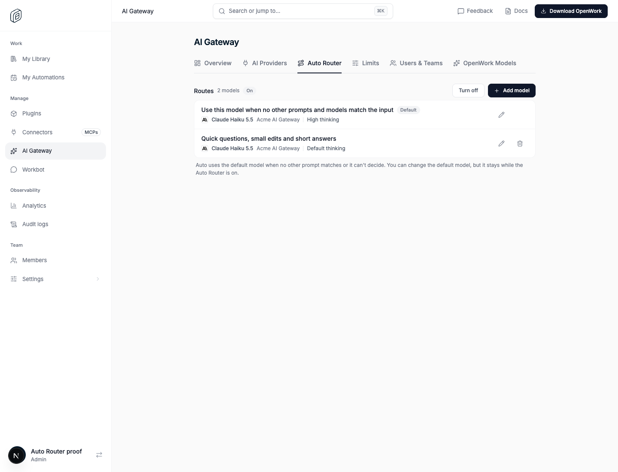Screen dimensions: 618x472
Task: Click 'Quick questions, small edits and short answers'
Action: (x=269, y=139)
